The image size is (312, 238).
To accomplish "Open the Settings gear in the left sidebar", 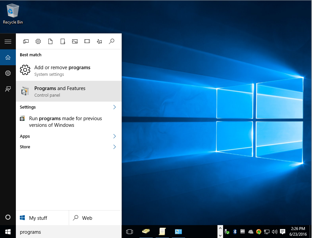I will [8, 73].
